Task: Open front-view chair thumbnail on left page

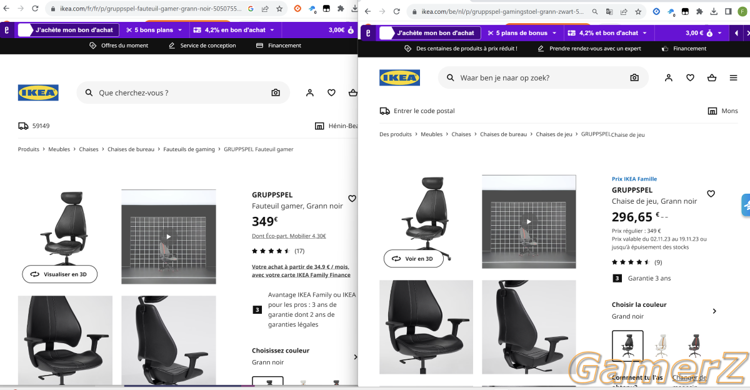Action: [65, 340]
